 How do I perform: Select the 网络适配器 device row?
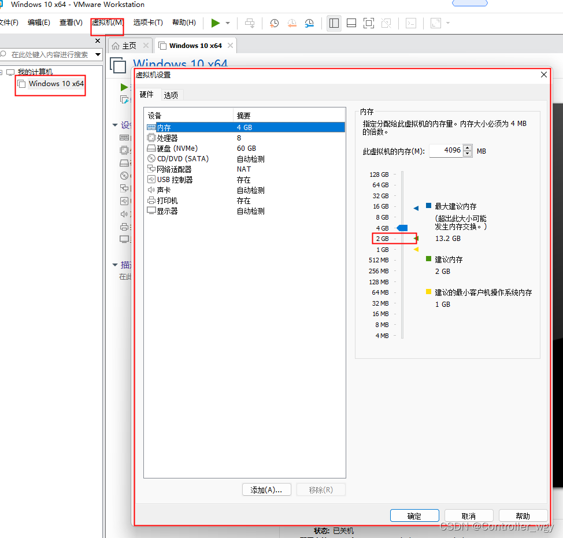pos(245,169)
